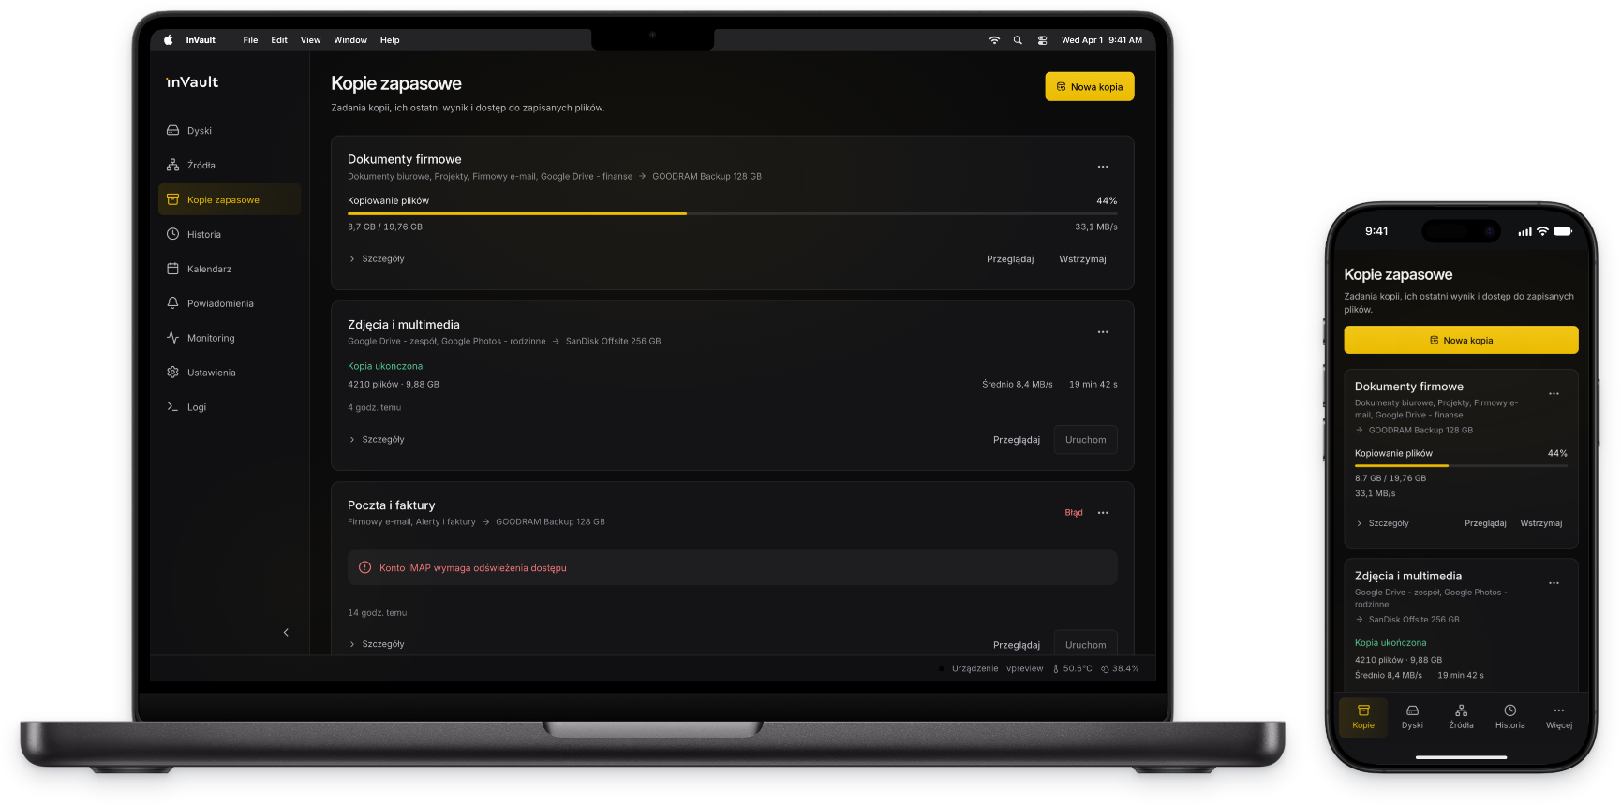Screen dimensions: 1621x805
Task: Switch to the Dyski tab on the phone
Action: pos(1412,717)
